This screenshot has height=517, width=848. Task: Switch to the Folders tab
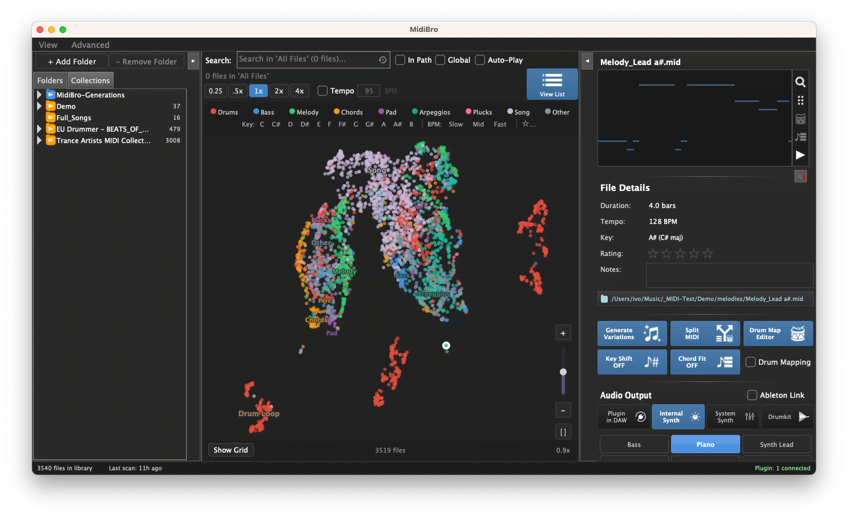click(50, 80)
